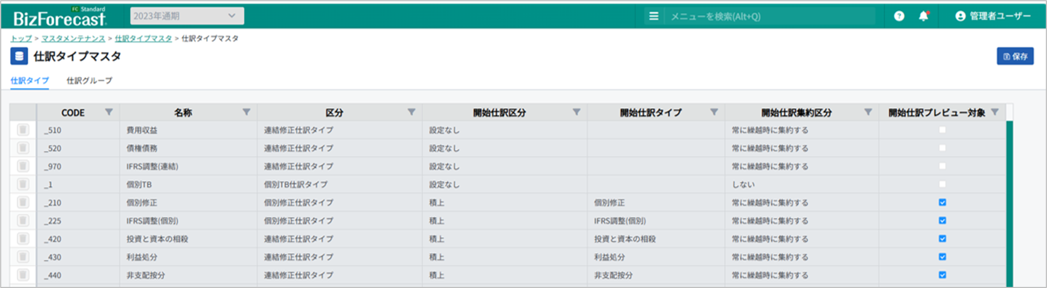Click filter icon on 区分 column
Viewport: 1047px width, 288px height.
coord(411,112)
